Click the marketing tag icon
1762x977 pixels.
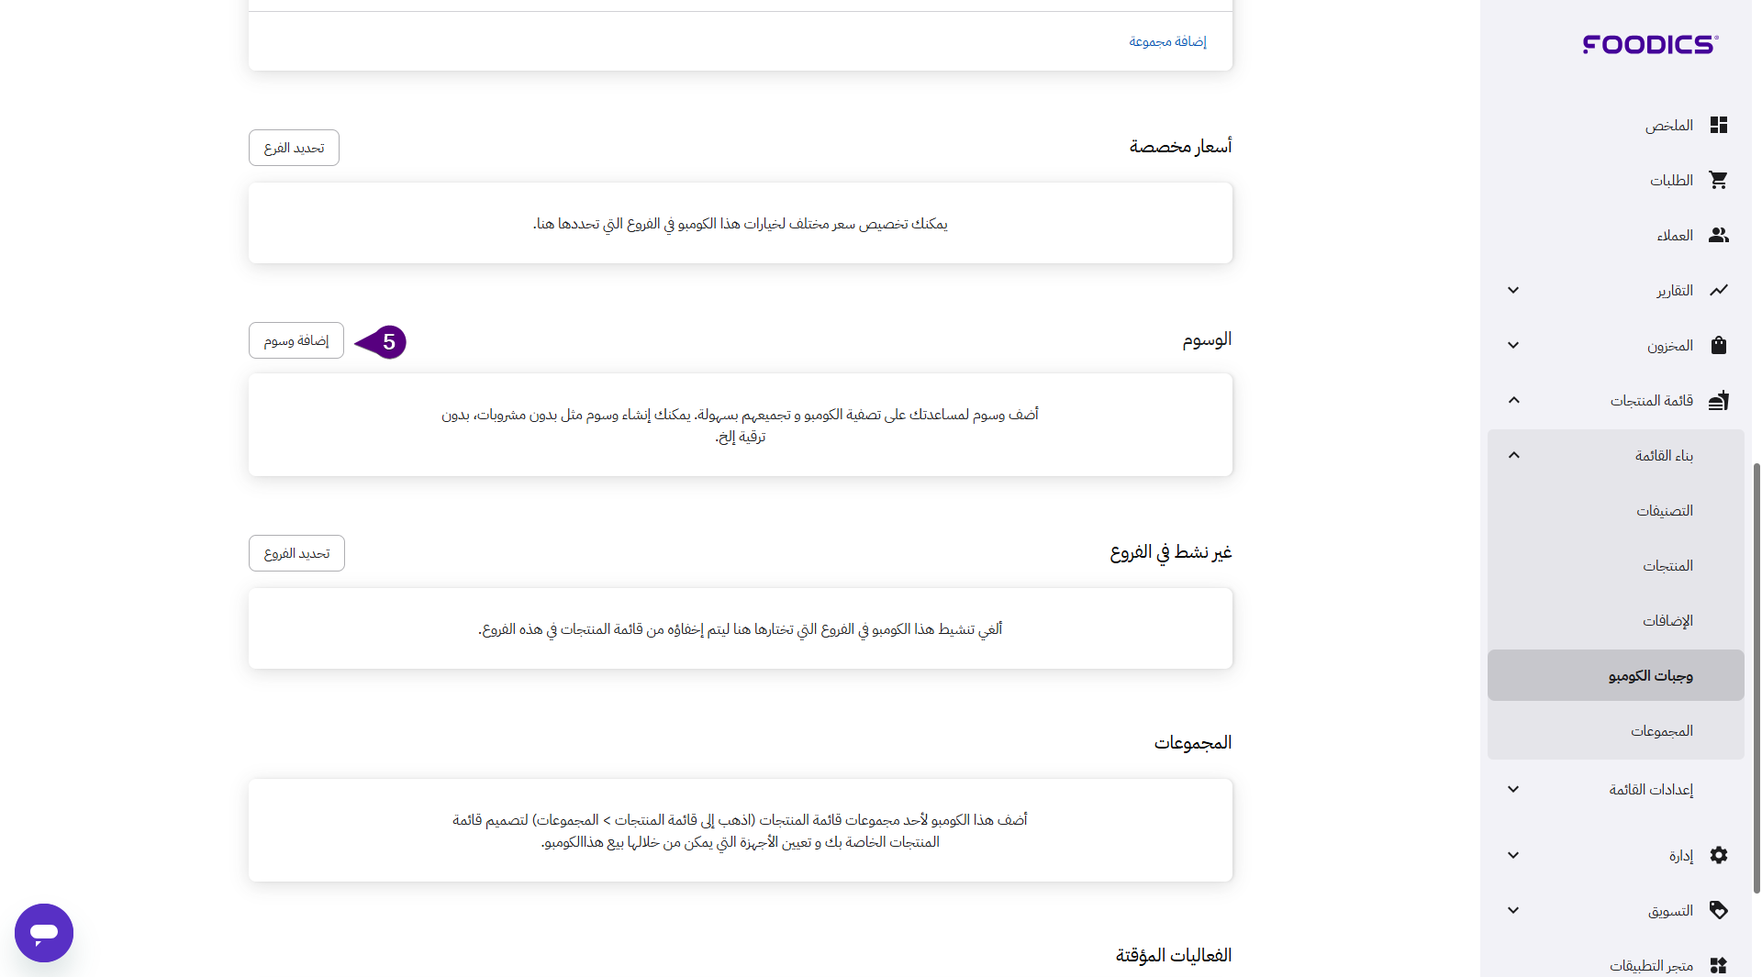click(x=1718, y=911)
